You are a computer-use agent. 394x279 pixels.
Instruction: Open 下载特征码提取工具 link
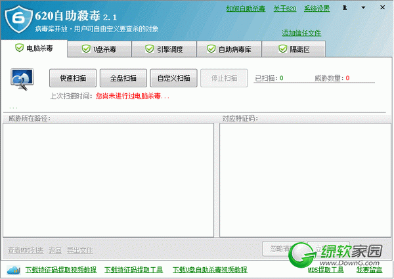click(134, 270)
